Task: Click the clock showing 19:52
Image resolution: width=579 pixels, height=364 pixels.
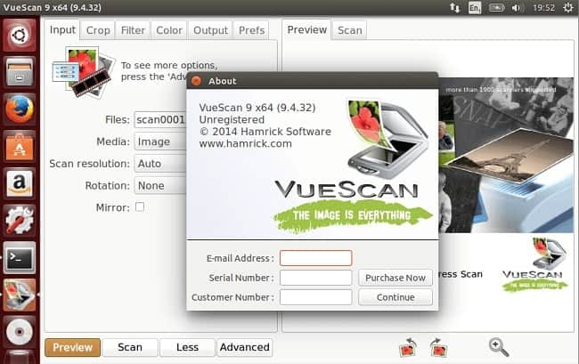Action: point(543,8)
